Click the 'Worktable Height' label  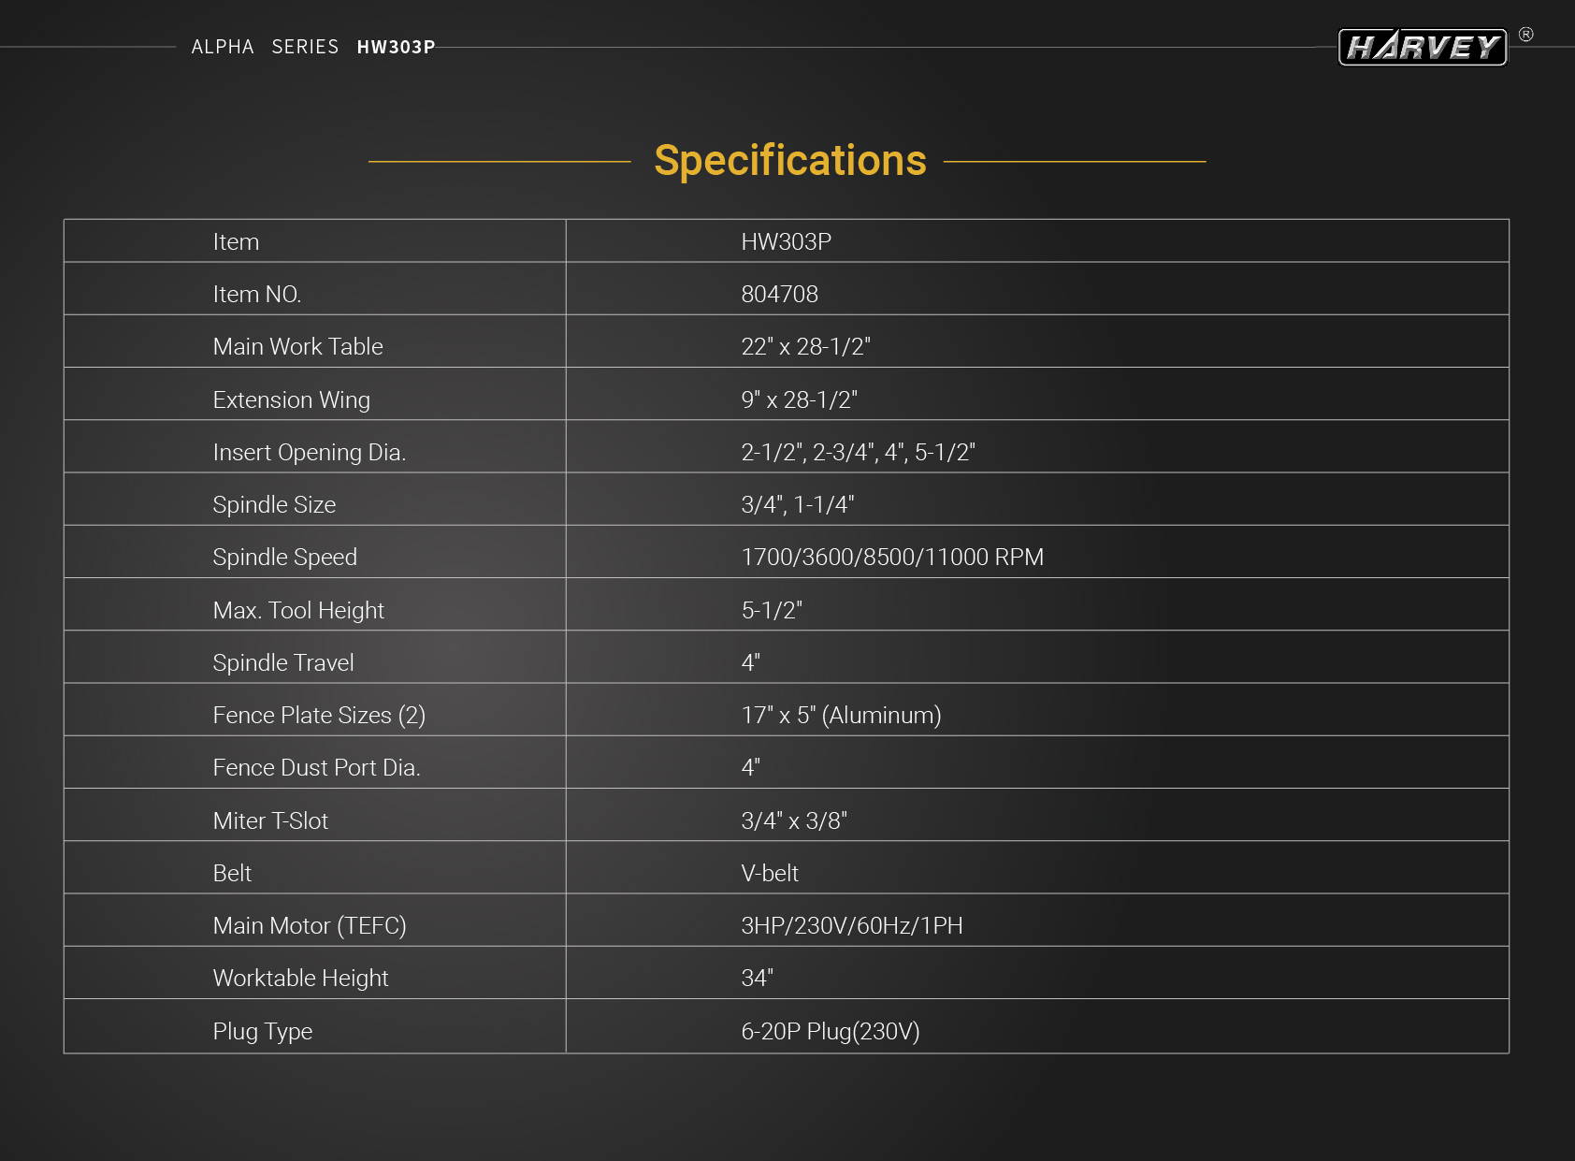(300, 978)
